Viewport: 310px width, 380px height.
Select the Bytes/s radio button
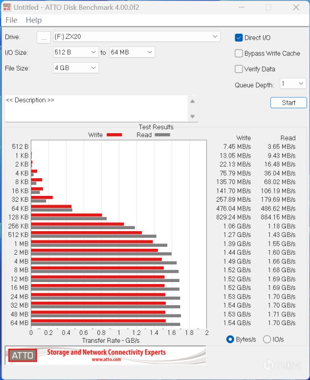point(230,339)
